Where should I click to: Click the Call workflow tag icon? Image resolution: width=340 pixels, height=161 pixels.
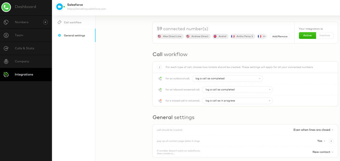pyautogui.click(x=59, y=22)
